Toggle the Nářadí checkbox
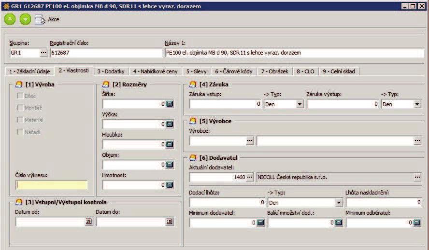This screenshot has width=429, height=250. (20, 132)
